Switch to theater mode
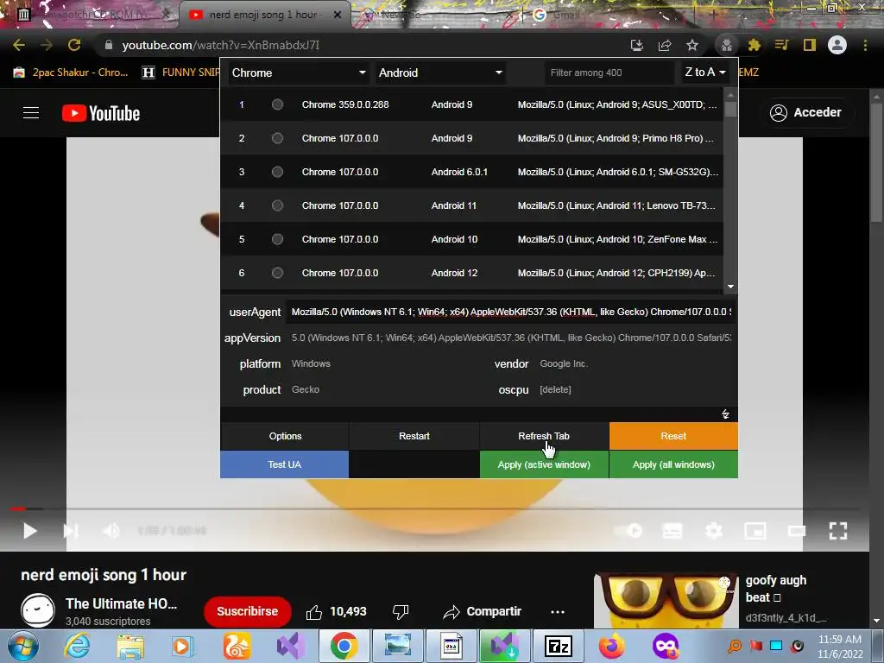This screenshot has height=663, width=884. coord(797,531)
